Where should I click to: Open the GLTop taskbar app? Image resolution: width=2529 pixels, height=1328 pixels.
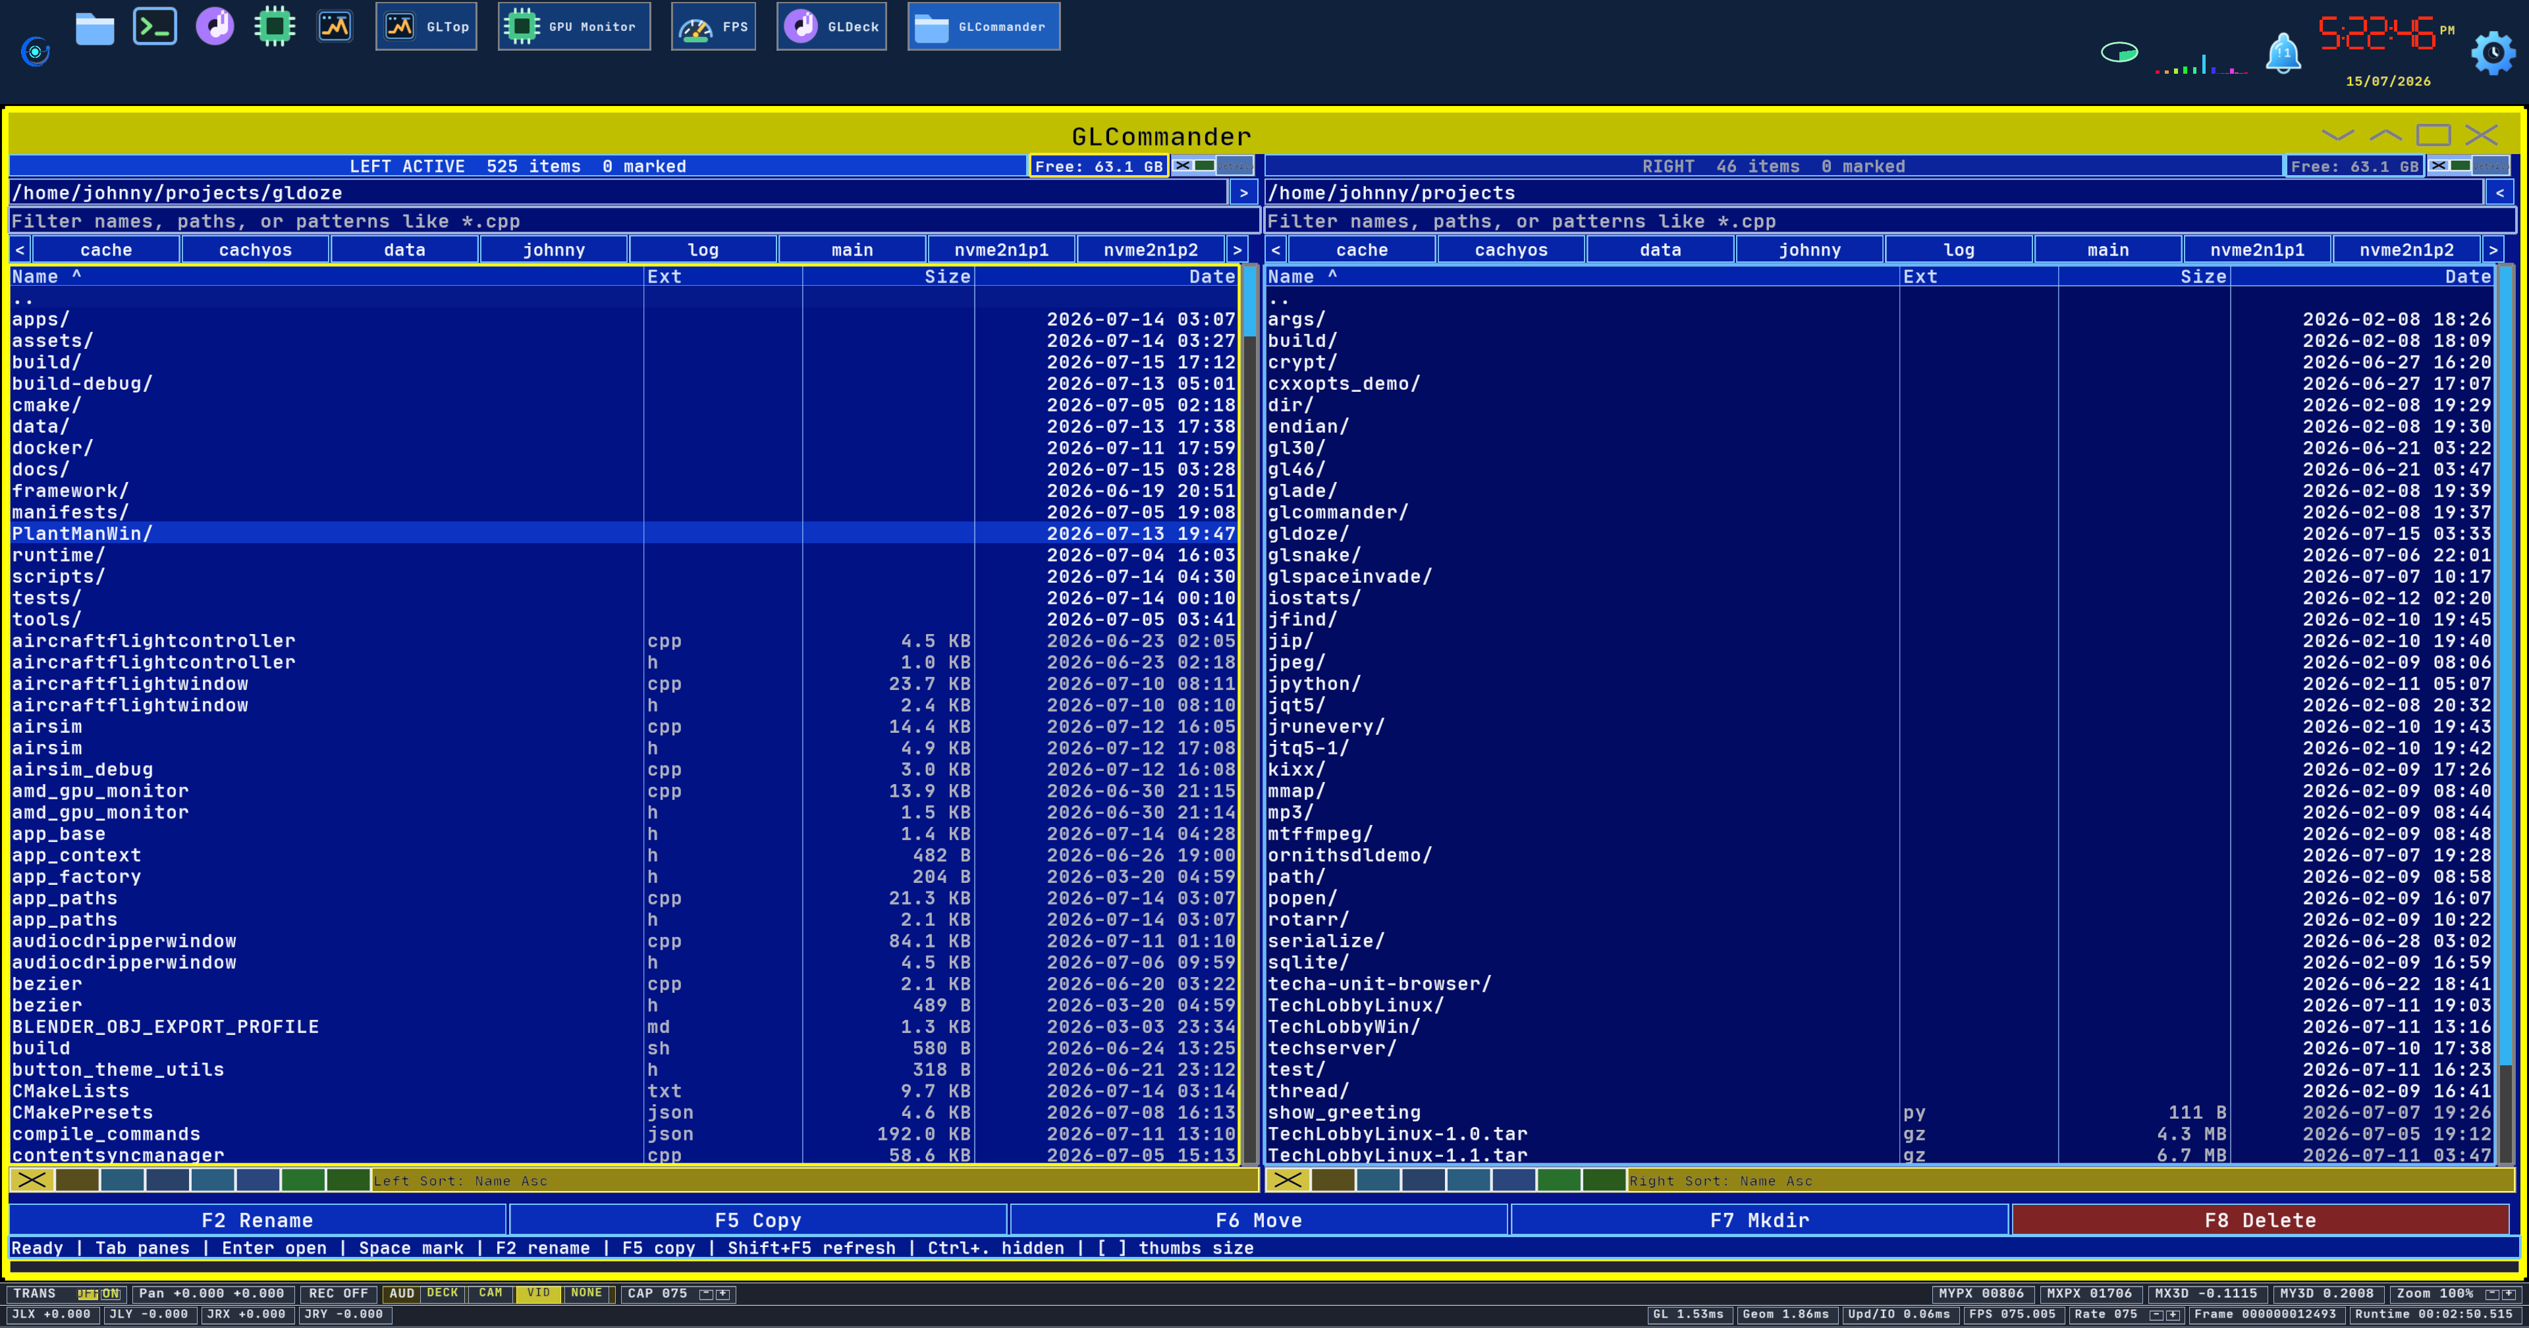click(426, 26)
